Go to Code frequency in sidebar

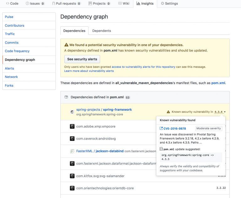point(17,51)
